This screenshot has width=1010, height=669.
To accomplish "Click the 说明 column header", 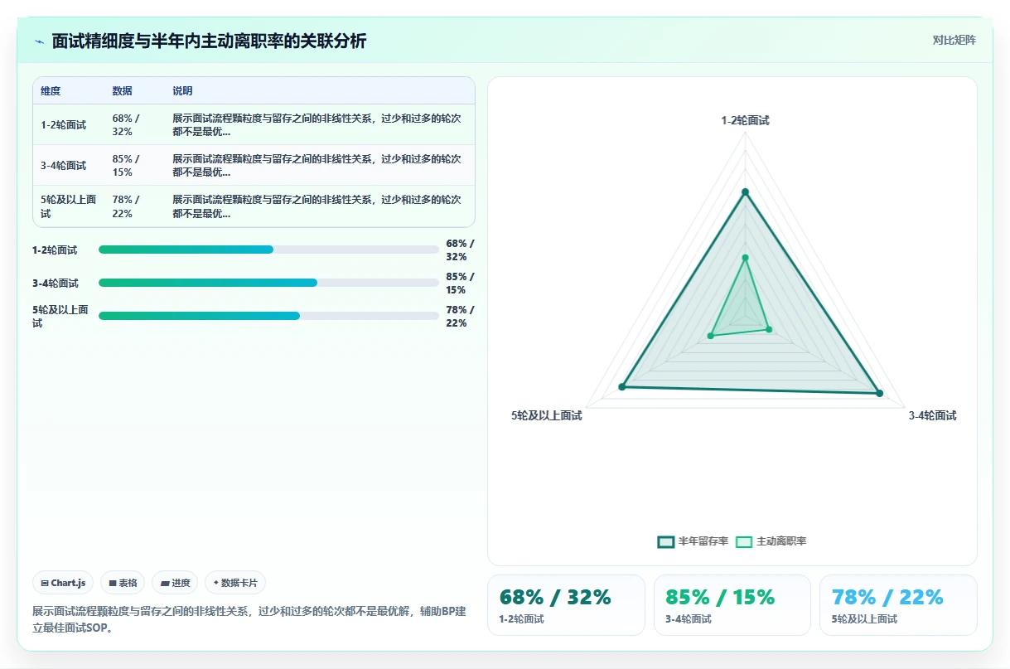I will click(x=182, y=91).
